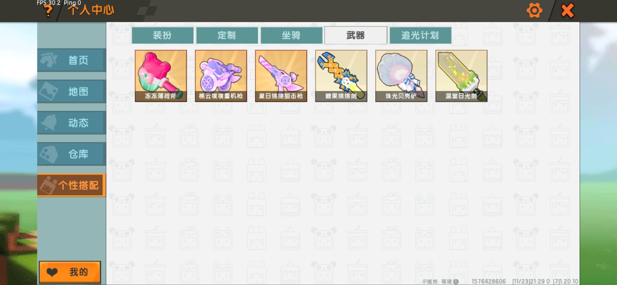Choose the 温室日光剑 sword weapon
This screenshot has height=285, width=617.
tap(461, 76)
